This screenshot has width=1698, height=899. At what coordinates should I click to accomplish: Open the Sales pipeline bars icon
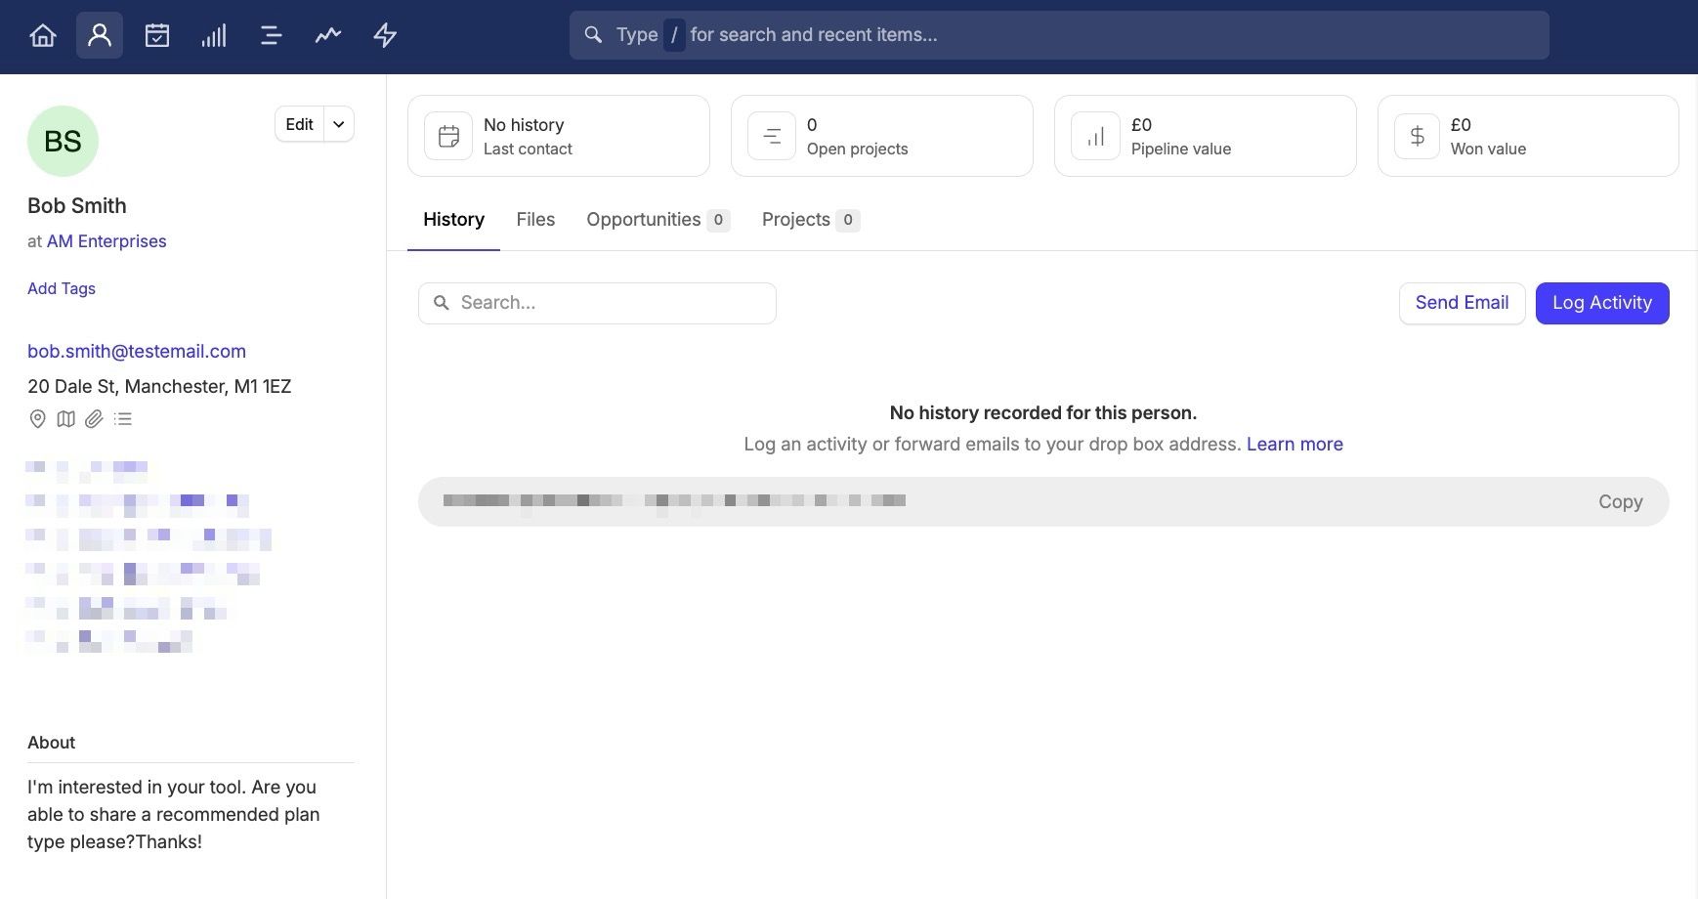214,35
